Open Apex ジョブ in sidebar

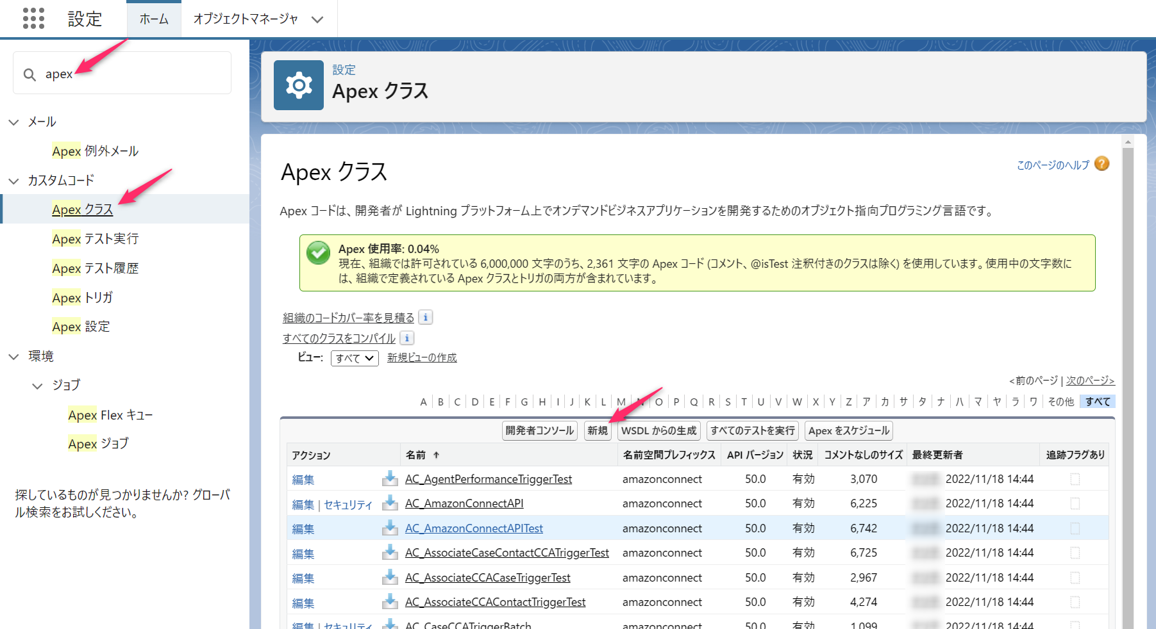98,443
